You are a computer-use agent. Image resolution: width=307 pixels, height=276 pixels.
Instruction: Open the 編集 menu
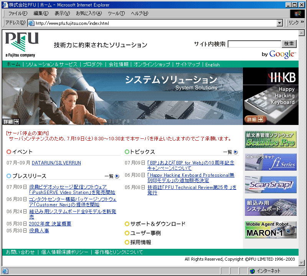(41, 13)
